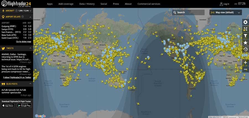The width and height of the screenshot is (249, 118).
Task: Click the aircraft over Southern Ocean
Action: point(138,104)
